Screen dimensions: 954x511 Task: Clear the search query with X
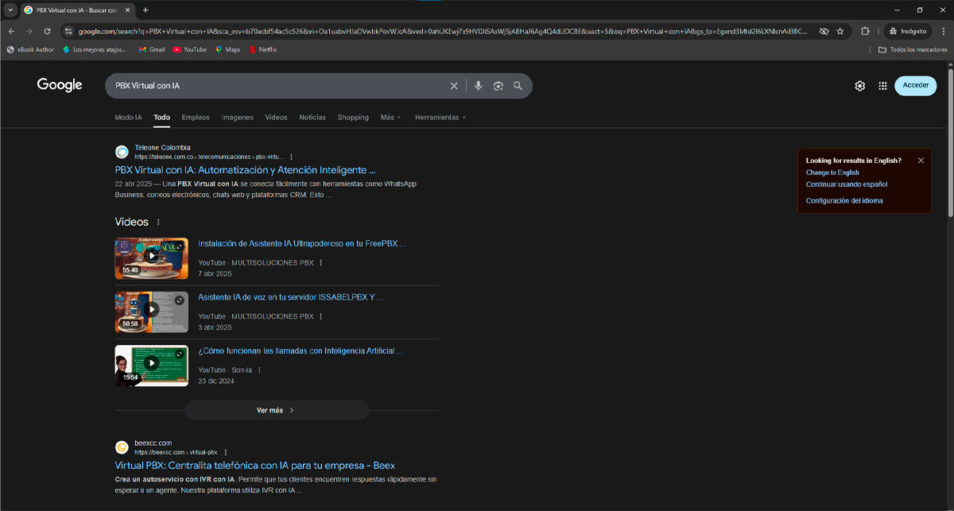[x=454, y=86]
